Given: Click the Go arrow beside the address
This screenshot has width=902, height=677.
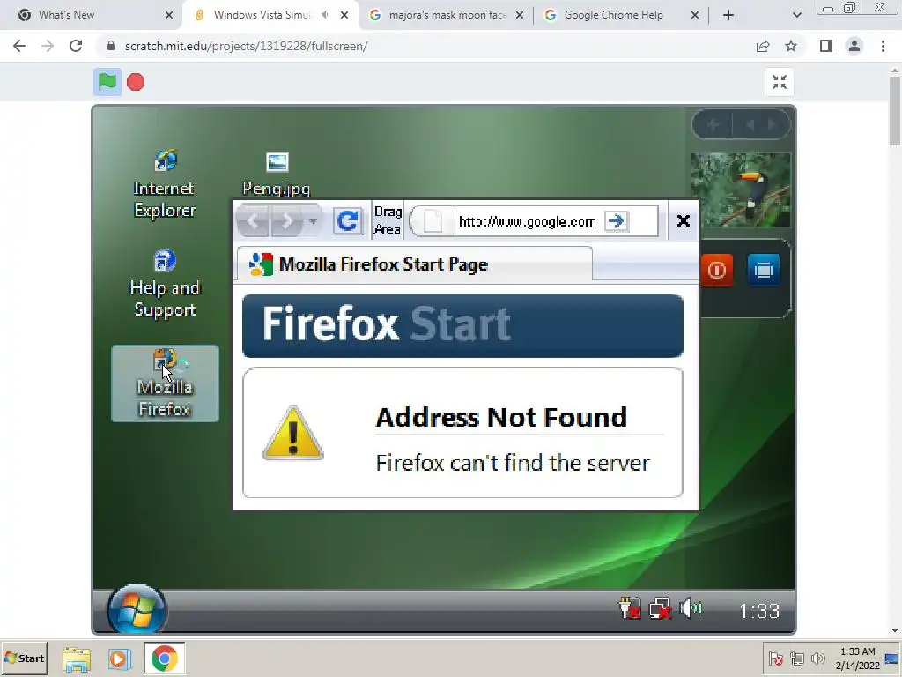Looking at the screenshot, I should click(x=616, y=221).
